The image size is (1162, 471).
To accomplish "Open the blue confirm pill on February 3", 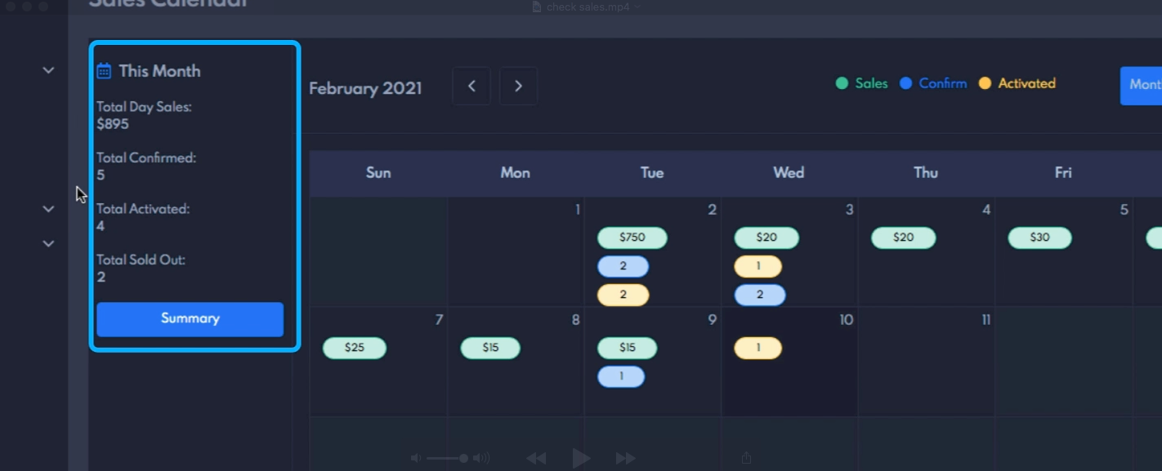I will pos(760,295).
